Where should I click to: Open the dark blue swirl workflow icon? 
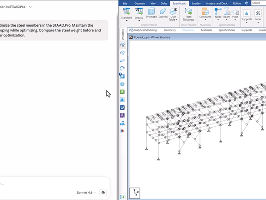click(122, 107)
